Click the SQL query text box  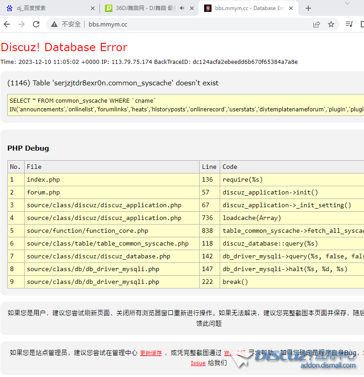coord(183,105)
